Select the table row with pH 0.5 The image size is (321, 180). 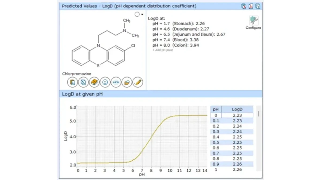tap(232, 142)
